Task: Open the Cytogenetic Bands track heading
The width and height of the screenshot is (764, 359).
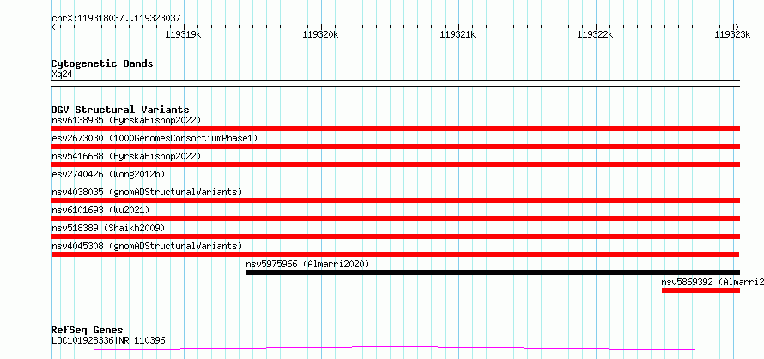Action: tap(102, 63)
